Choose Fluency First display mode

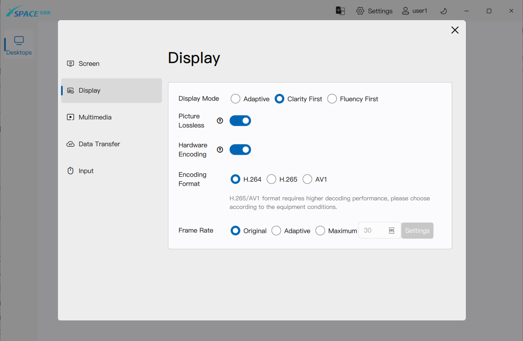point(332,99)
